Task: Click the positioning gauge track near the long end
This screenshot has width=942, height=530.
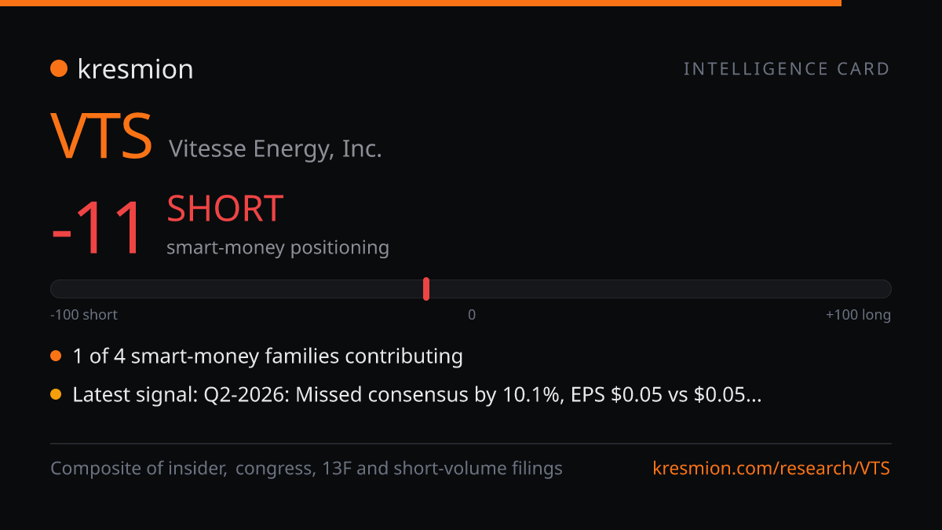Action: [848, 289]
